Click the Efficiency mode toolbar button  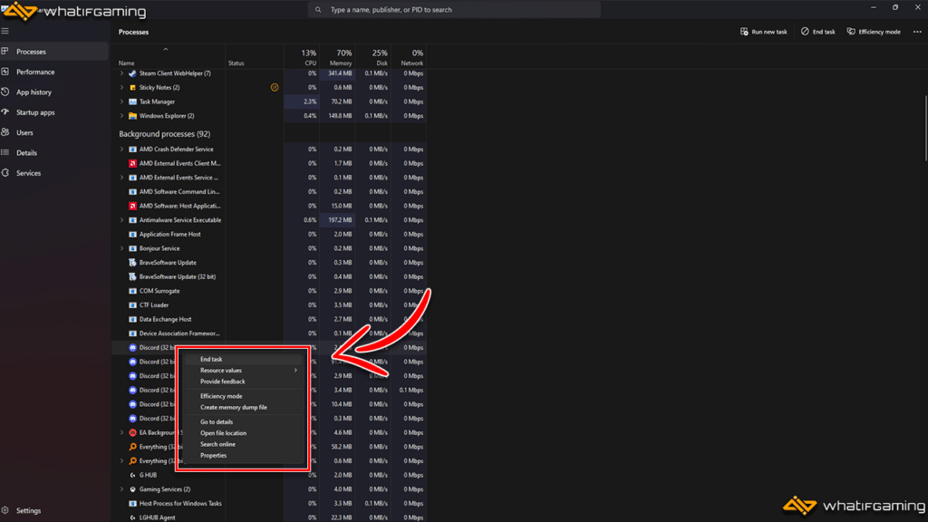click(x=874, y=32)
